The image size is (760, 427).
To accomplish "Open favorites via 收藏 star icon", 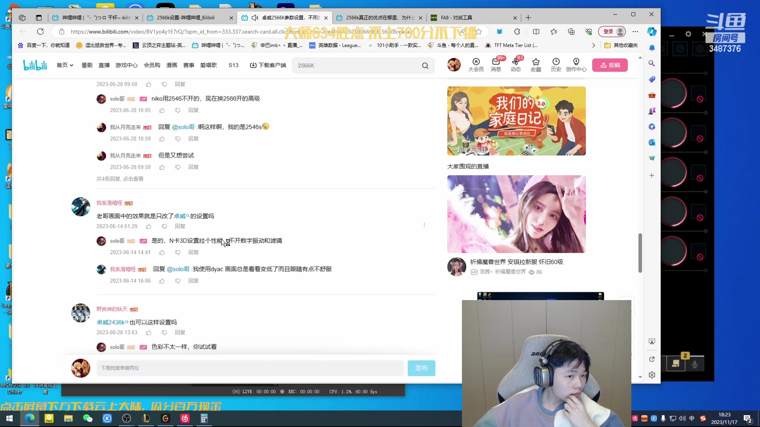I will [536, 65].
